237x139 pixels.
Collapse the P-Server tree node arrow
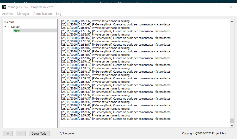pyautogui.click(x=5, y=27)
